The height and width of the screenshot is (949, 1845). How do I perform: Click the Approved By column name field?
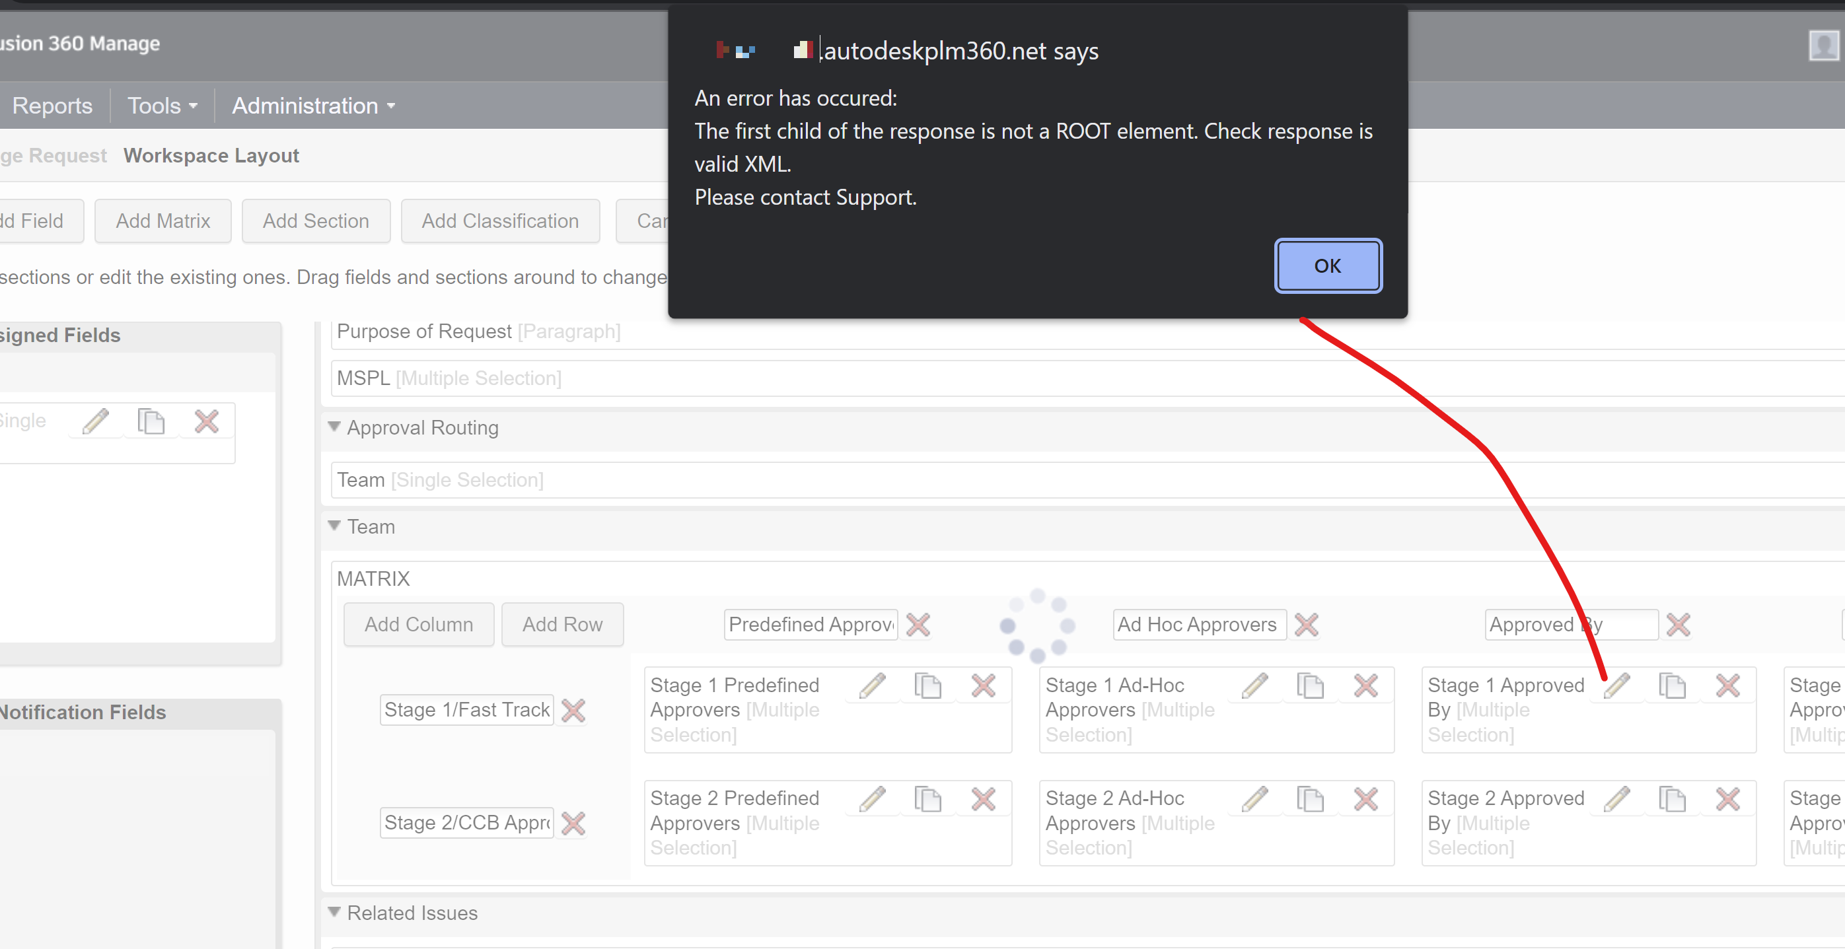click(1571, 625)
